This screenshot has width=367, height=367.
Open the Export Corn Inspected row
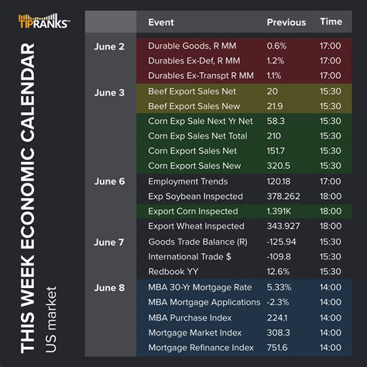tap(244, 211)
